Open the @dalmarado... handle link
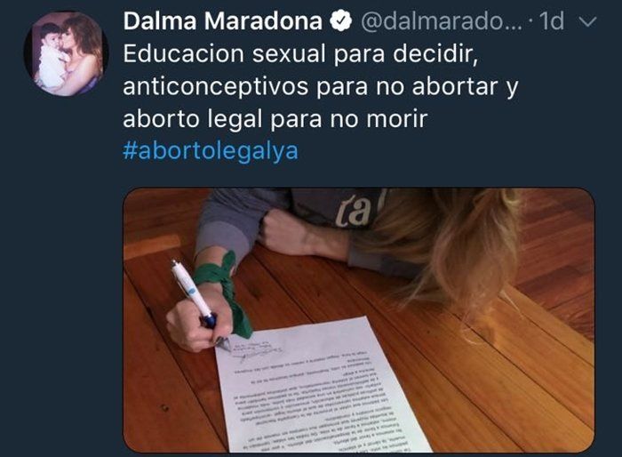Viewport: 622px width, 457px height. (442, 21)
